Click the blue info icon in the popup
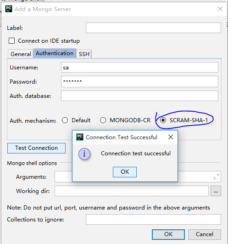Image resolution: width=228 pixels, height=244 pixels. pyautogui.click(x=84, y=154)
